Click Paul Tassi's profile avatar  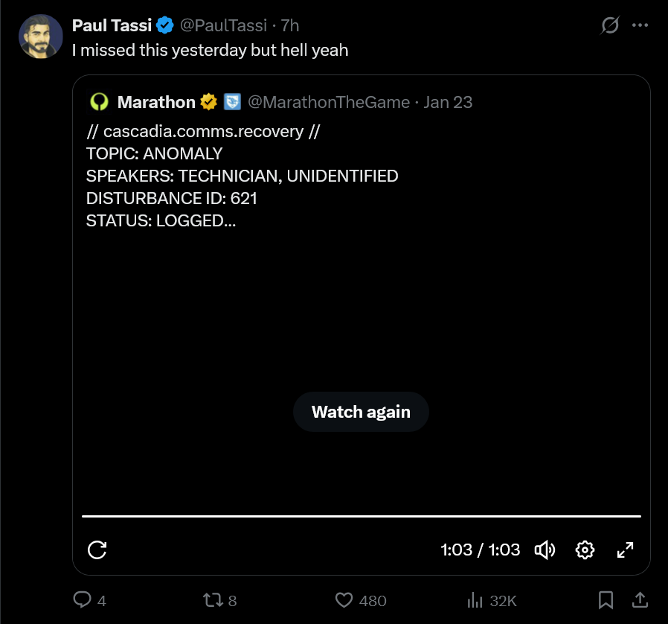(x=40, y=36)
